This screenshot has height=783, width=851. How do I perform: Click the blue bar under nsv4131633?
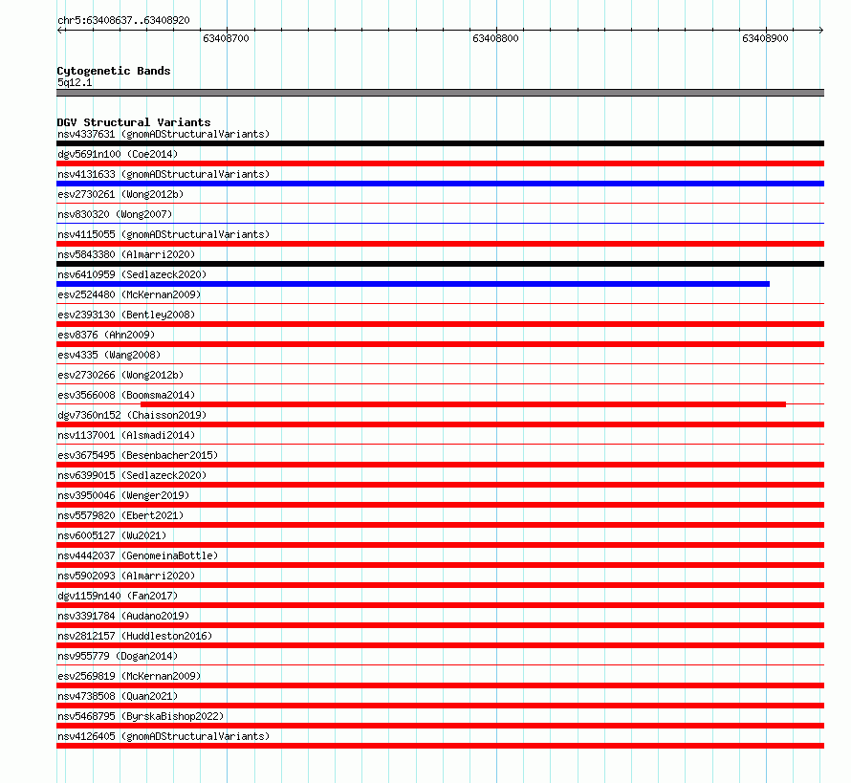click(440, 184)
